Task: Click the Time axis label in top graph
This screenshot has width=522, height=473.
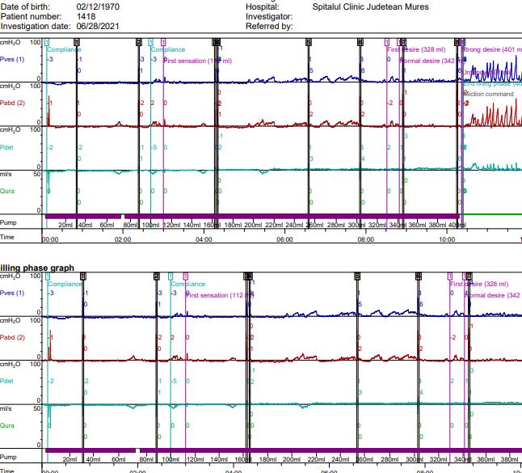Action: [7, 237]
